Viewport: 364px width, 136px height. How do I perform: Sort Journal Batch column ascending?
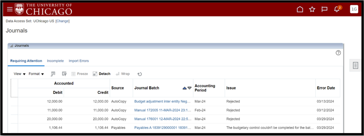click(184, 88)
